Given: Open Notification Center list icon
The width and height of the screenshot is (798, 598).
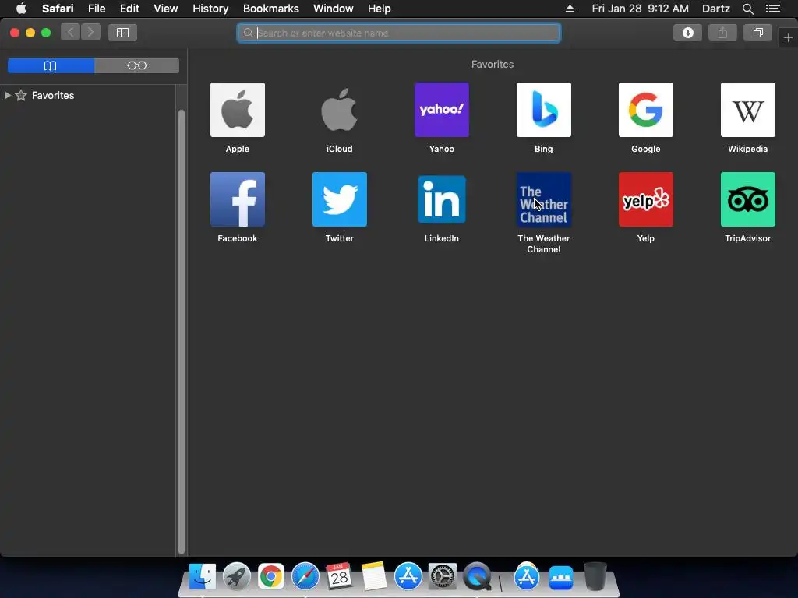Looking at the screenshot, I should [772, 9].
